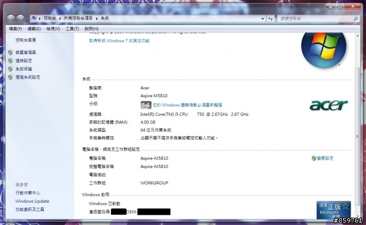The height and width of the screenshot is (225, 366).
Task: Click the Acer manufacturer value text
Action: click(x=145, y=88)
